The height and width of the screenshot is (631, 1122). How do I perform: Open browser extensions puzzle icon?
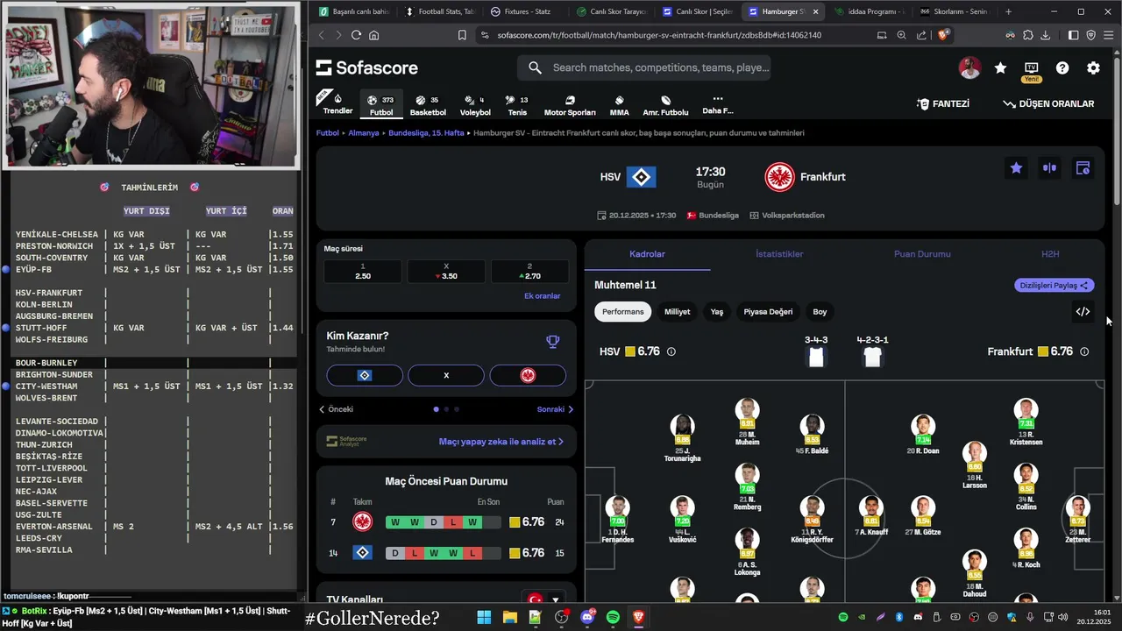click(1028, 35)
